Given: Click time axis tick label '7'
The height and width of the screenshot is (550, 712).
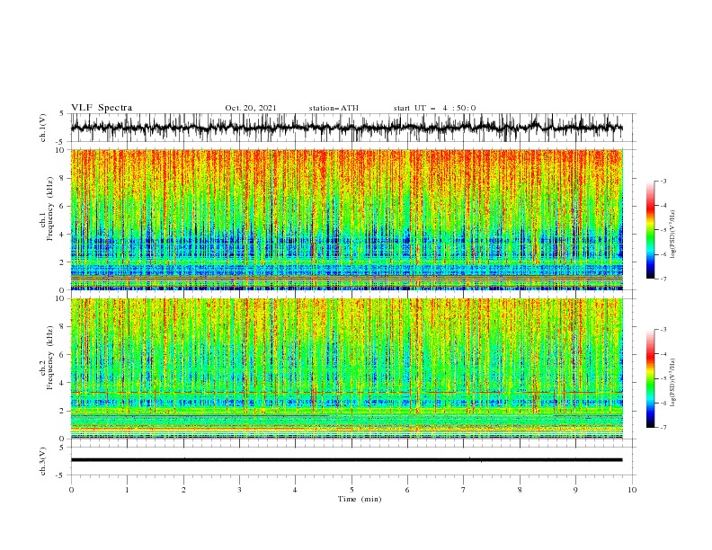Looking at the screenshot, I should pos(464,490).
